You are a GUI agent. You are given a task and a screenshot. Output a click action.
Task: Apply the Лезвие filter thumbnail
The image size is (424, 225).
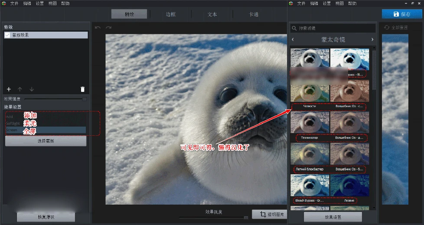click(x=349, y=185)
